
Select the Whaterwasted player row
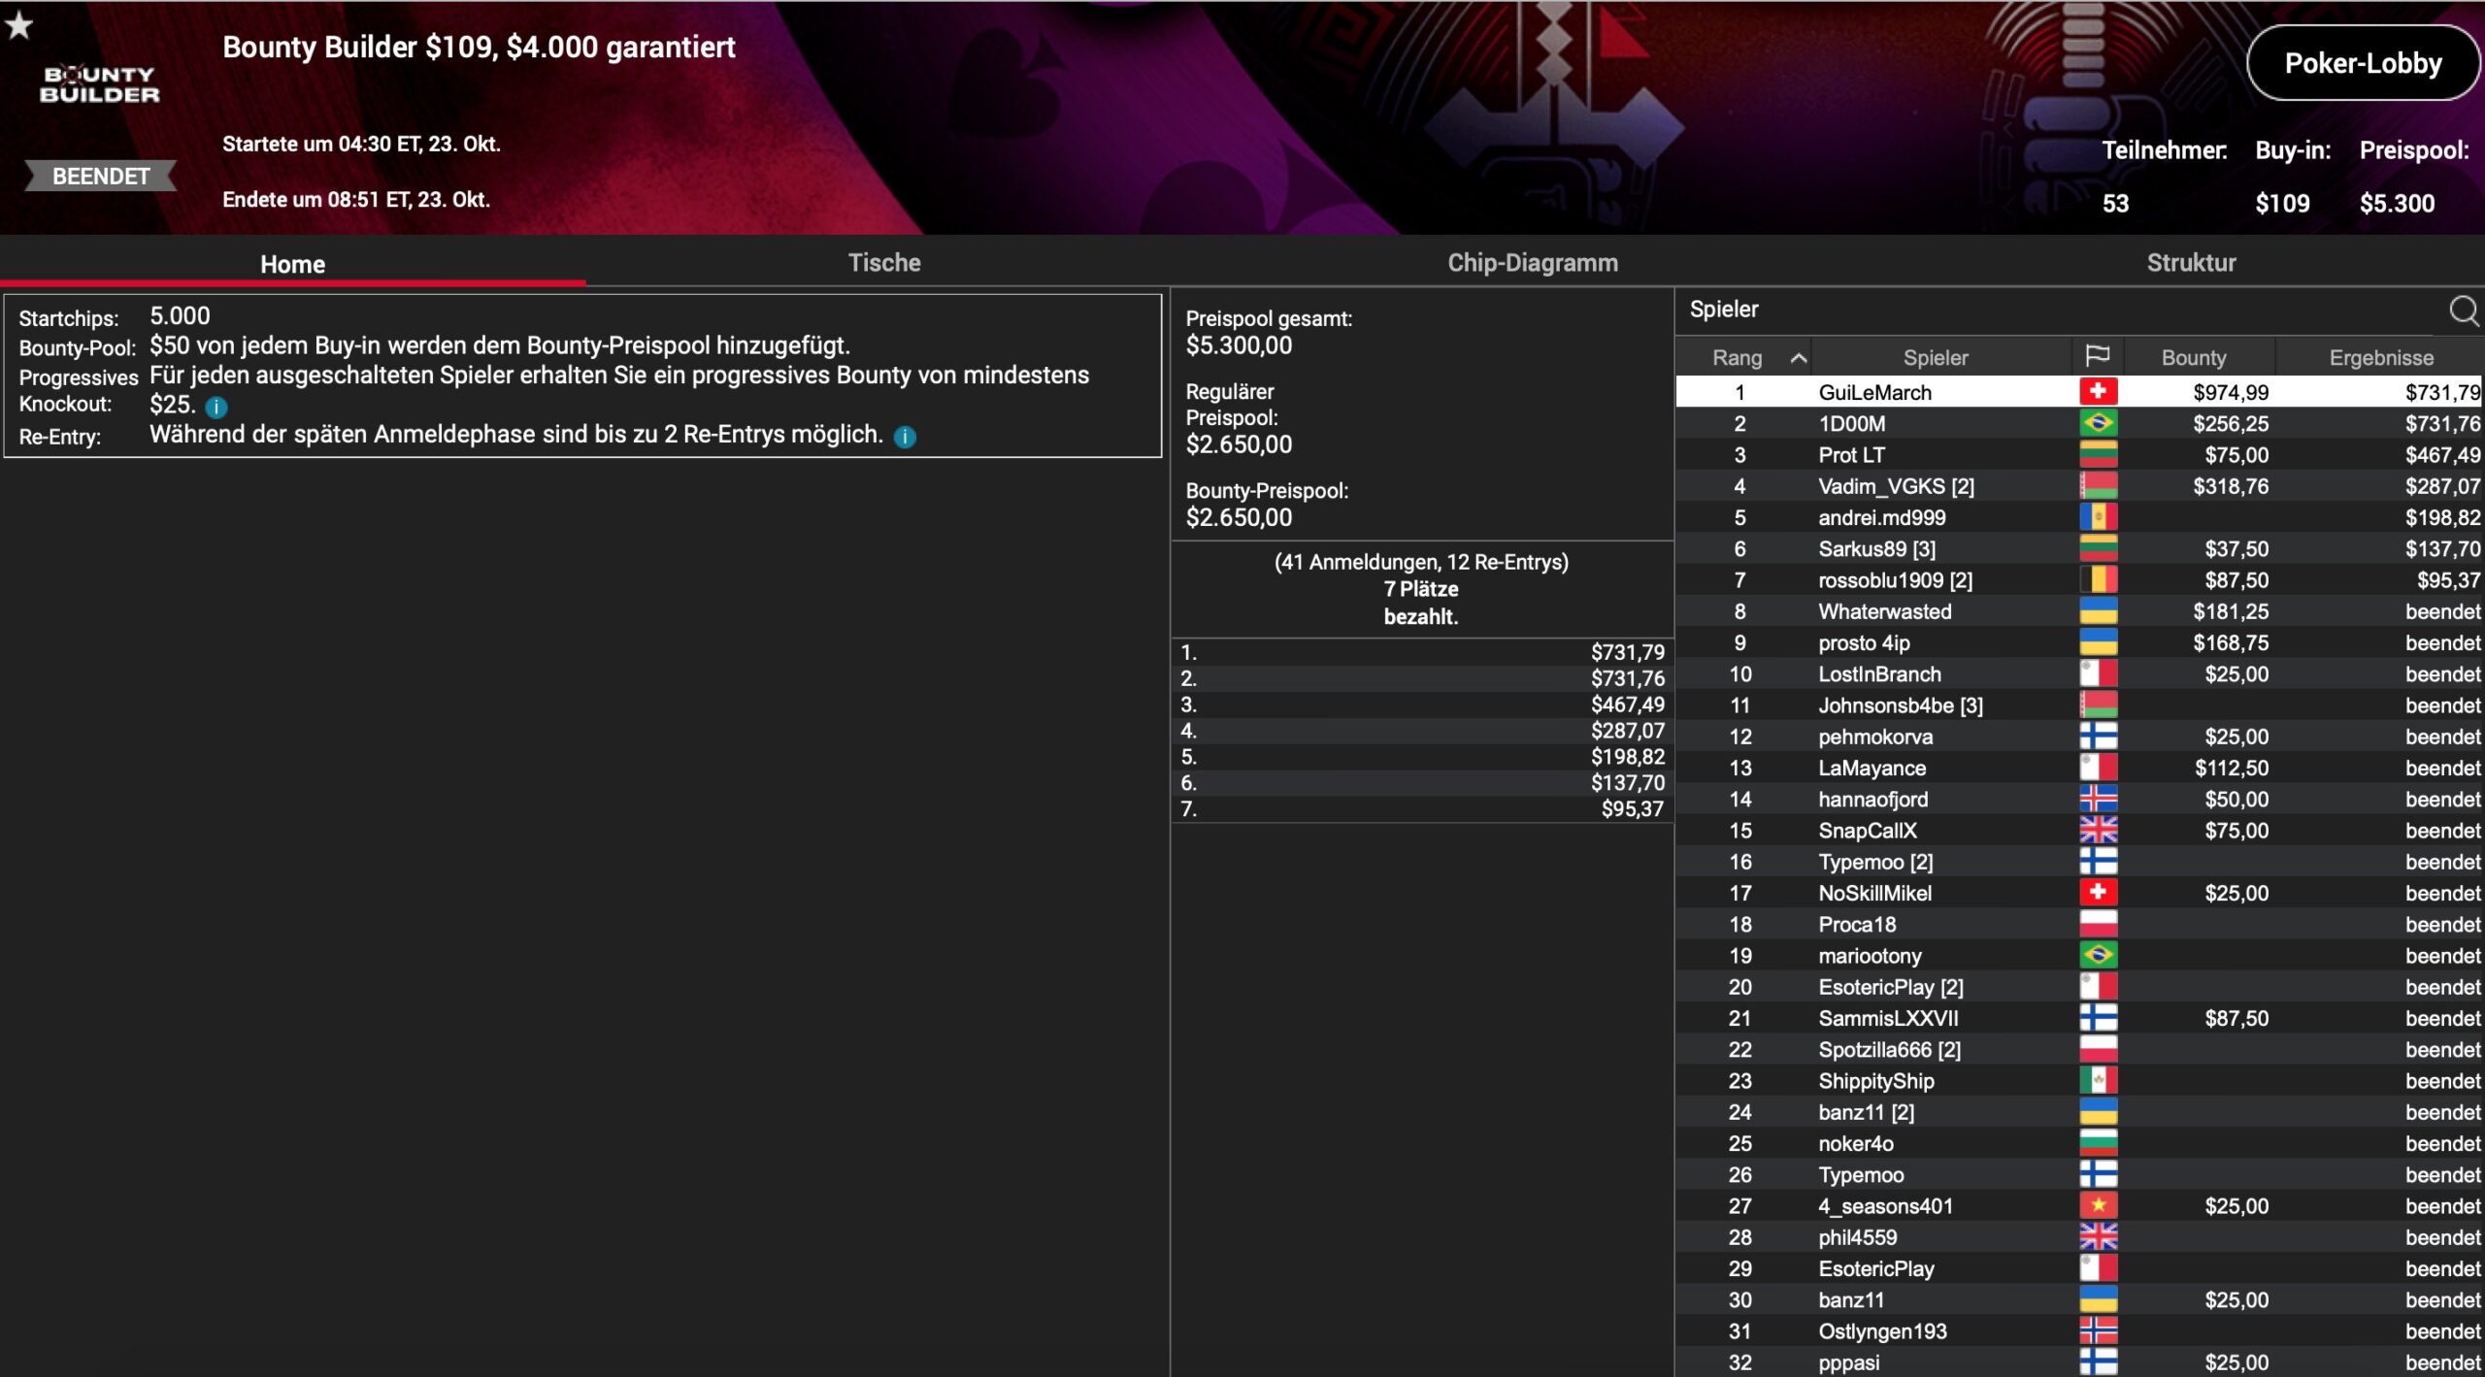pyautogui.click(x=1884, y=611)
